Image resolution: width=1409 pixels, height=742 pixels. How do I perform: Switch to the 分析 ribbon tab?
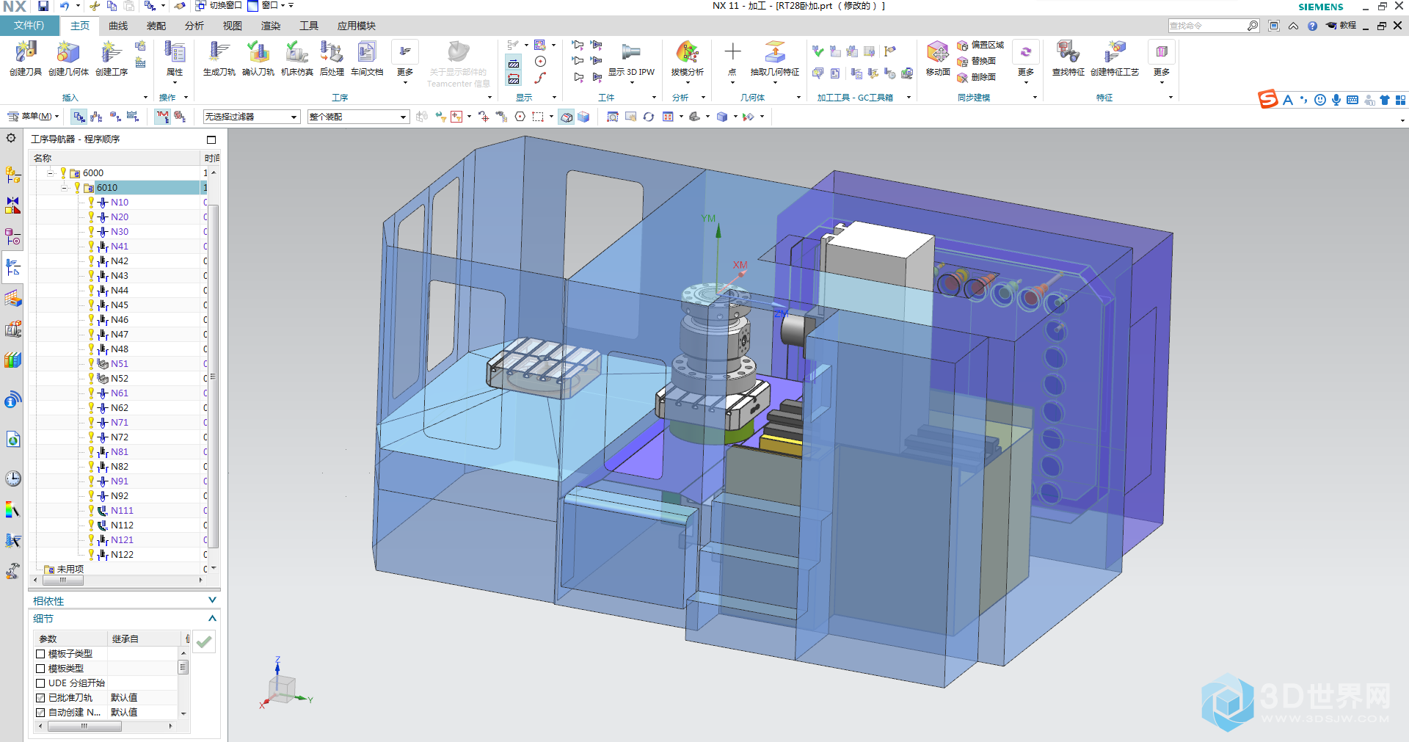tap(194, 26)
